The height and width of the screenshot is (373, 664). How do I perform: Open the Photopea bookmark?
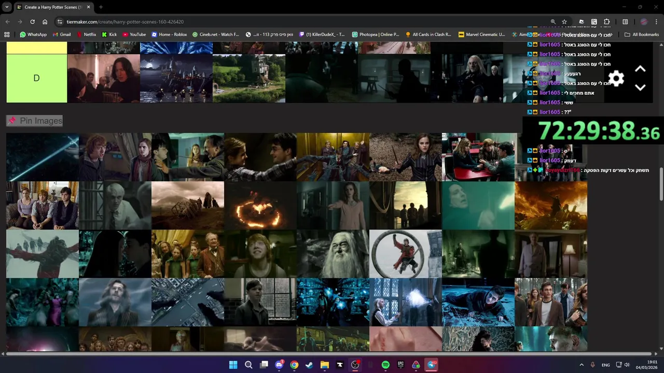point(376,35)
